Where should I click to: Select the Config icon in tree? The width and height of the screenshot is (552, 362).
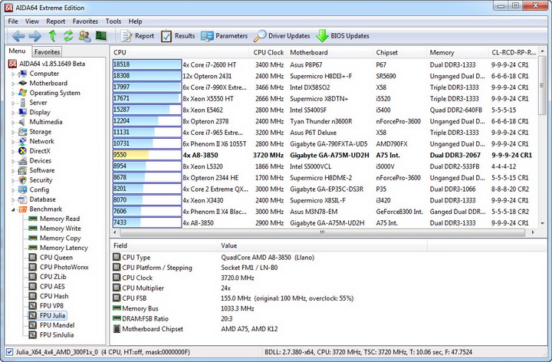click(22, 189)
